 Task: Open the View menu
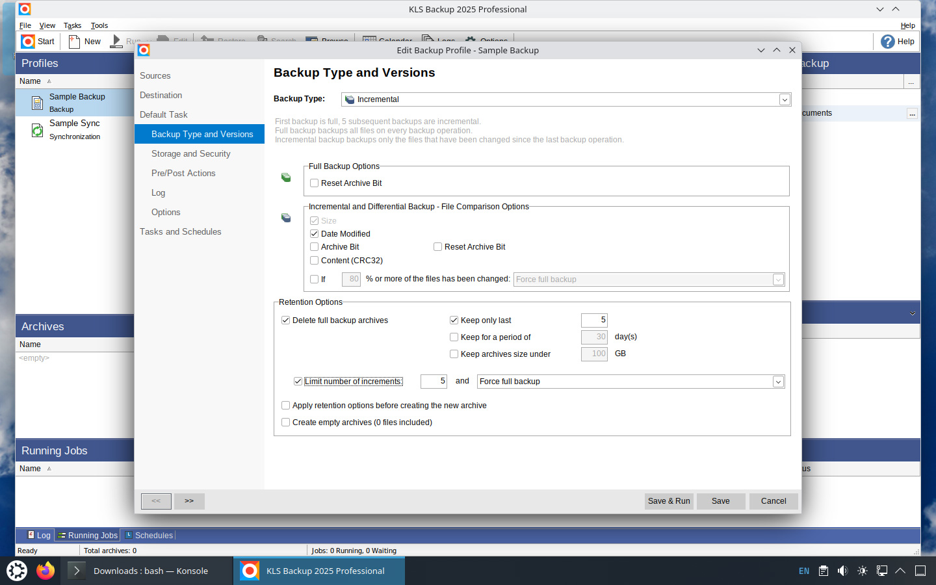click(47, 25)
